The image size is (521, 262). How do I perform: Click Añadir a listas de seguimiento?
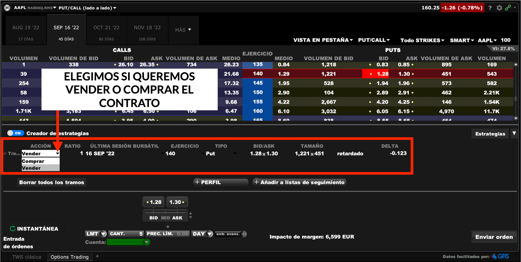click(x=299, y=182)
